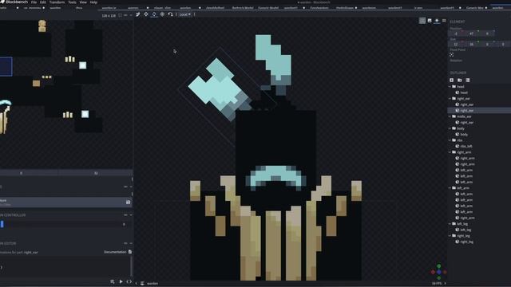The image size is (511, 287).
Task: Click the FPS counter in status bar
Action: coord(437,284)
